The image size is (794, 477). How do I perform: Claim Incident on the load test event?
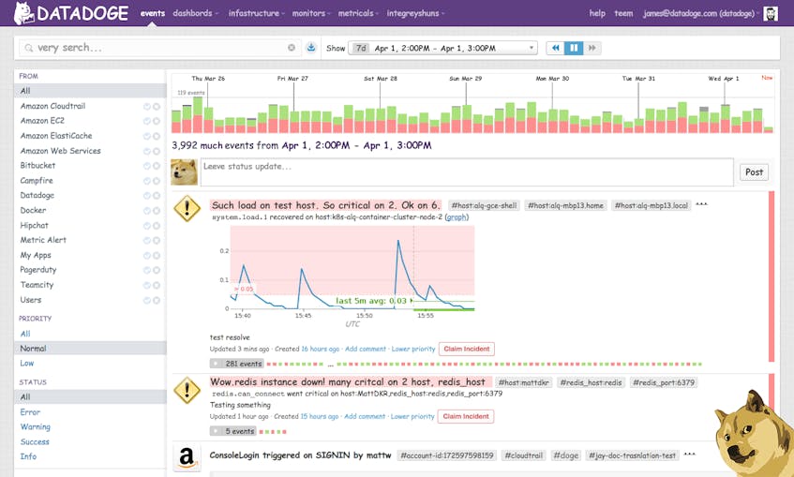467,349
